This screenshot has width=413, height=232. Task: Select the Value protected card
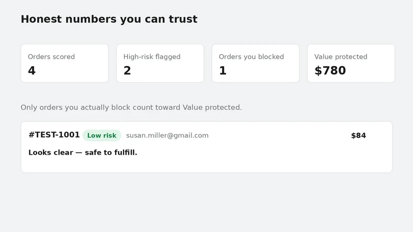pyautogui.click(x=351, y=63)
